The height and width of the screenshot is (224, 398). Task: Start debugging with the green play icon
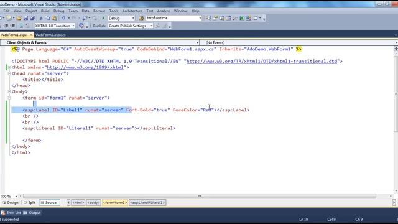pos(103,18)
